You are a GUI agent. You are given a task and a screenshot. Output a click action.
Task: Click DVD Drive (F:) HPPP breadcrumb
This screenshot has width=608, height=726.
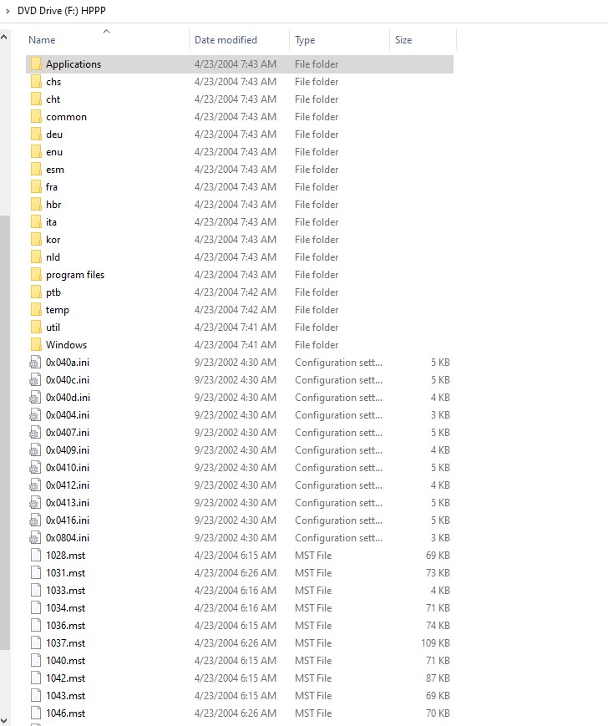[62, 10]
